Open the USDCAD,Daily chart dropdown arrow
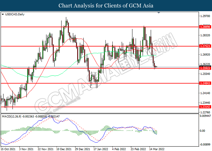This screenshot has width=212, height=151. (3, 14)
